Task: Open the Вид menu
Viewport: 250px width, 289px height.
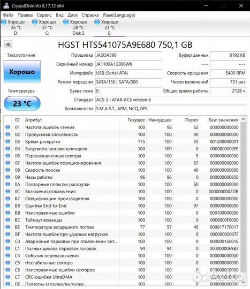Action: 59,15
